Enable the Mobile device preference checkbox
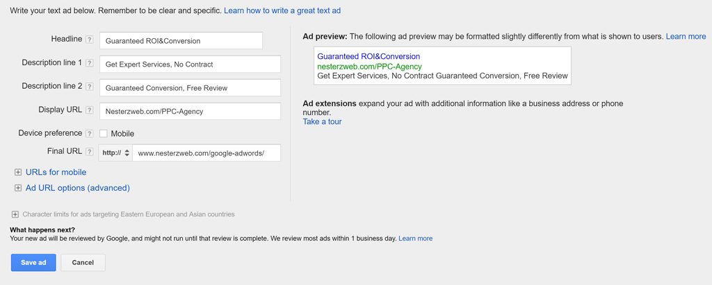Image resolution: width=712 pixels, height=285 pixels. (x=104, y=134)
